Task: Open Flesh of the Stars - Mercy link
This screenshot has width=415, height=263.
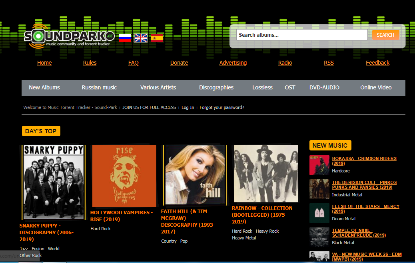Action: 365,209
